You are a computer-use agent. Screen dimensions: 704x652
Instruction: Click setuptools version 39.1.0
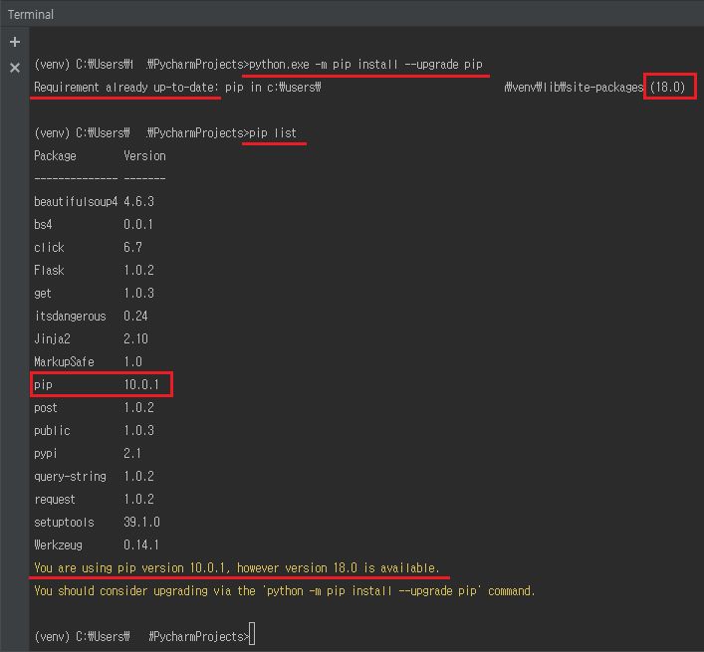141,522
